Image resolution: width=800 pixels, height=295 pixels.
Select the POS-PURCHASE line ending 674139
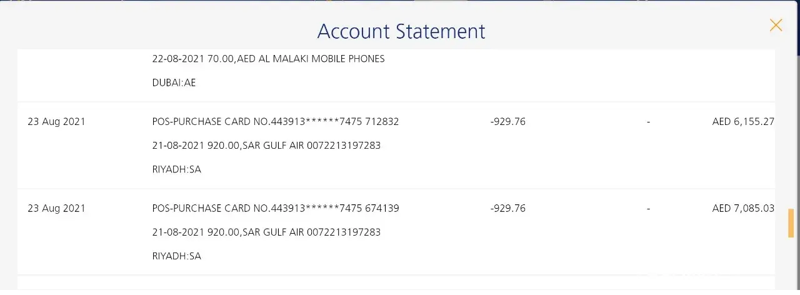(x=275, y=208)
